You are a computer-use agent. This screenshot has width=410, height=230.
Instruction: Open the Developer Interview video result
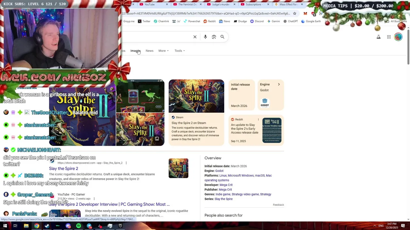(x=109, y=204)
